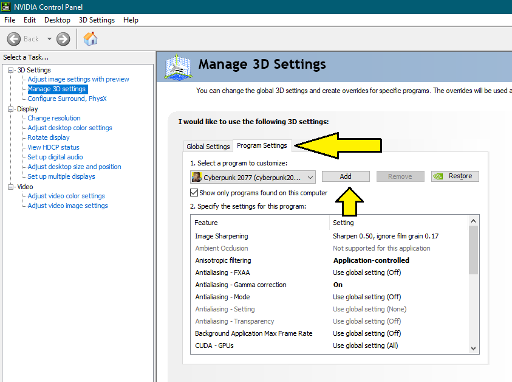Open the 3D Settings menu

(x=97, y=20)
